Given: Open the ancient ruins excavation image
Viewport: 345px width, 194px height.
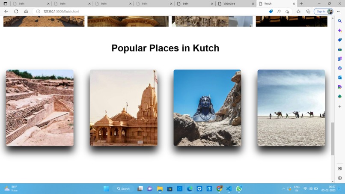Looking at the screenshot, I should [x=40, y=108].
